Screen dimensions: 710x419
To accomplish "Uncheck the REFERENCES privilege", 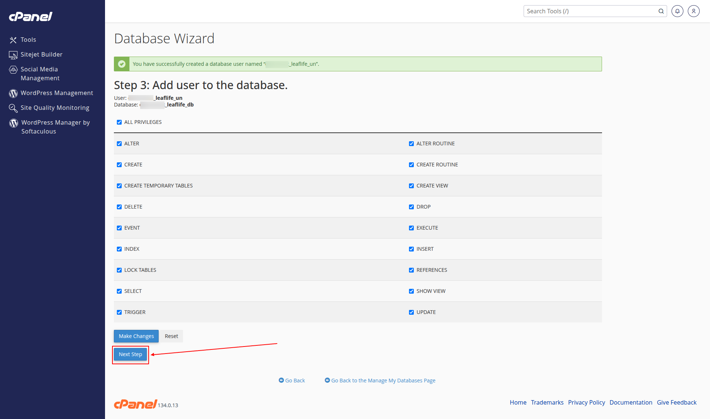I will pos(411,270).
